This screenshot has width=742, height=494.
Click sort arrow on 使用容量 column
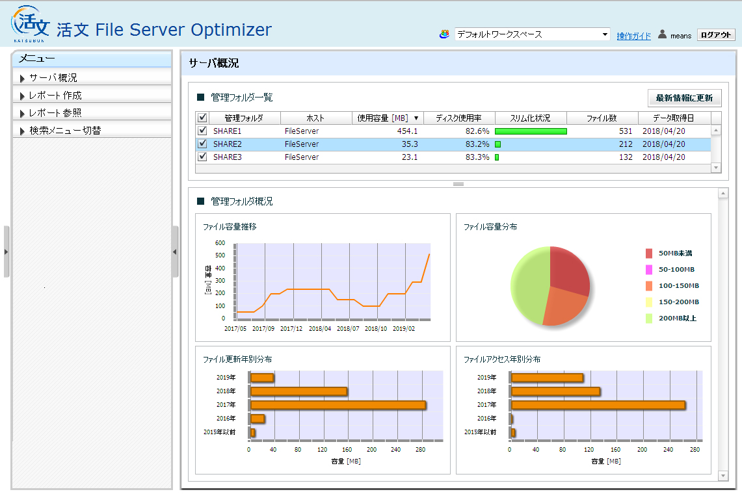click(416, 118)
